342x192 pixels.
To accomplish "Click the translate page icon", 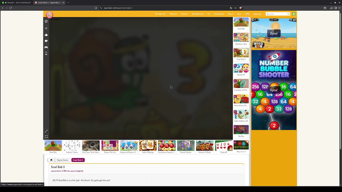I will click(231, 8).
